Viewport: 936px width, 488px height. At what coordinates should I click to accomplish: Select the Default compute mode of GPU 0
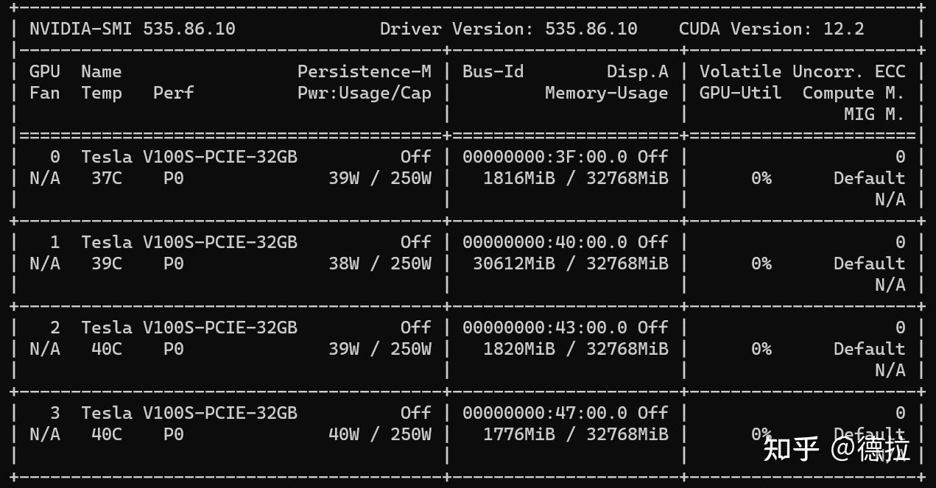click(869, 177)
